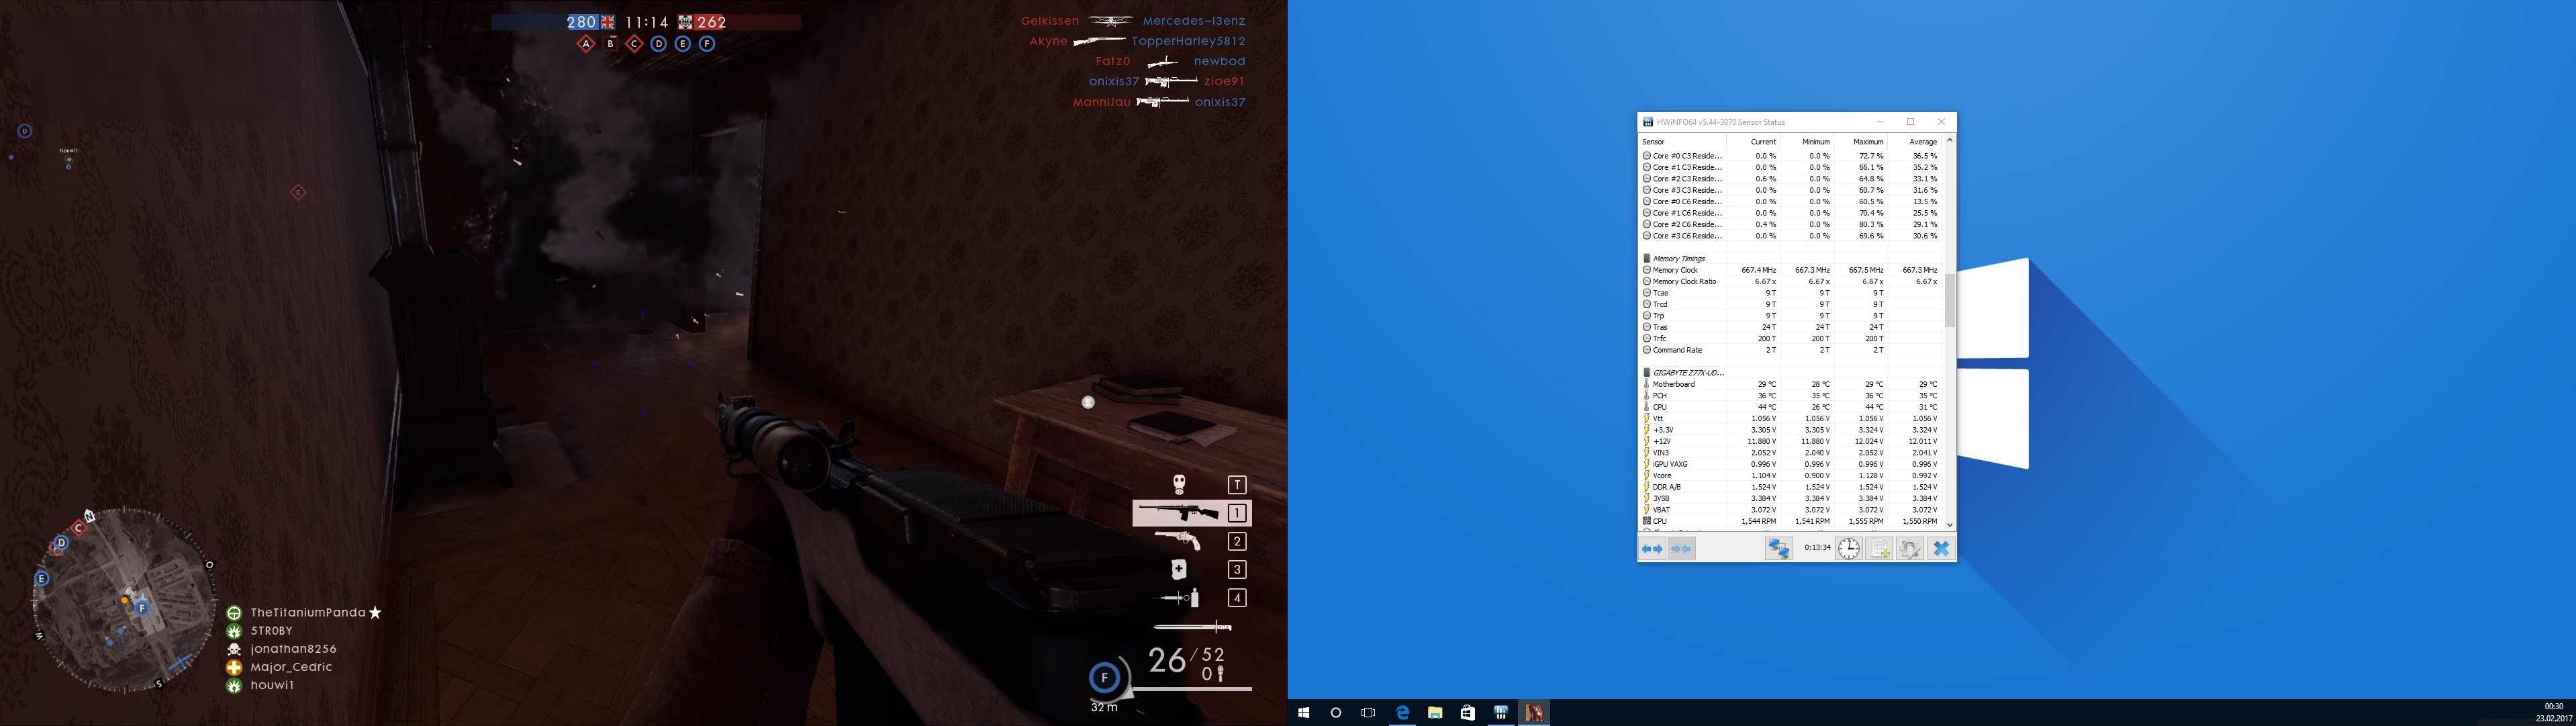Reset the elapsed time clock icon

(1848, 548)
